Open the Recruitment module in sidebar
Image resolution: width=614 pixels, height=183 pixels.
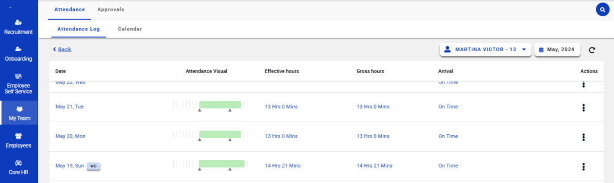pyautogui.click(x=18, y=27)
